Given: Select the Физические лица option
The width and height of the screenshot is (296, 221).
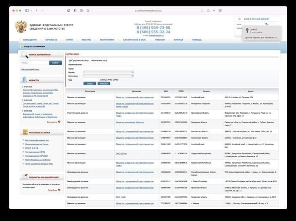Looking at the screenshot, I should tap(99, 60).
